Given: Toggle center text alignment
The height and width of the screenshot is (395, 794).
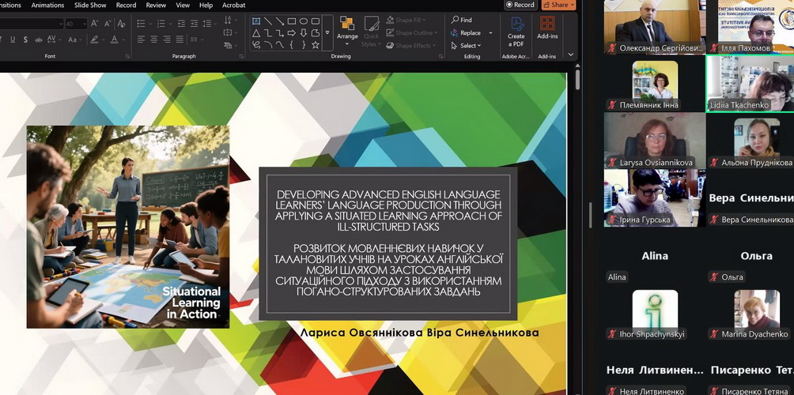Looking at the screenshot, I should 153,39.
